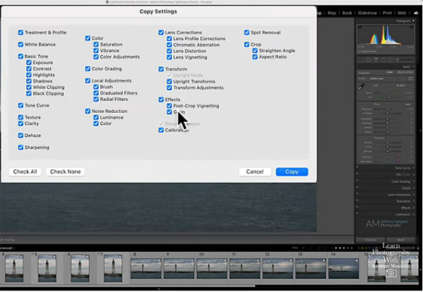Uncheck Post-Crop Vignetting checkbox

[169, 106]
